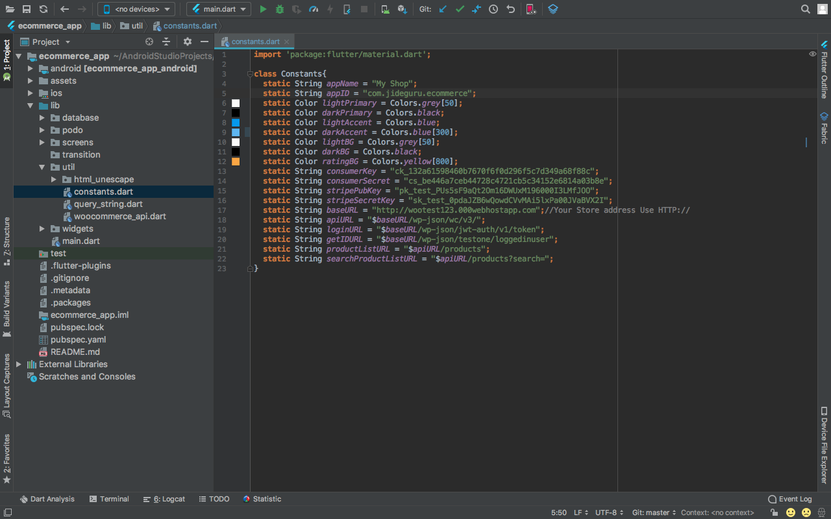Click the red device mirror icon

tap(531, 9)
